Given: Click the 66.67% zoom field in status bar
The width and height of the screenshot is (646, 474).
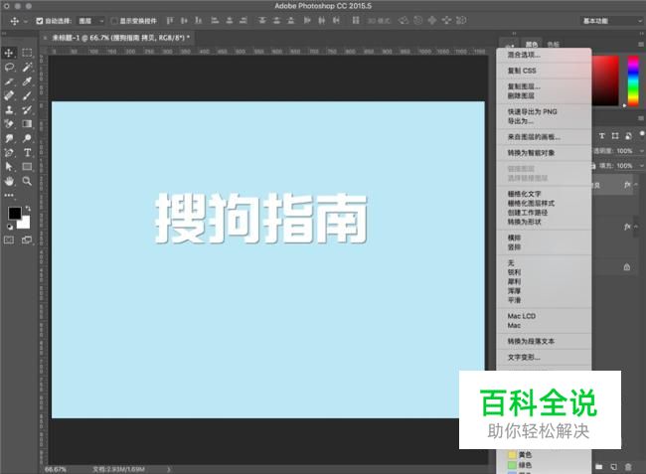Looking at the screenshot, I should pyautogui.click(x=56, y=469).
